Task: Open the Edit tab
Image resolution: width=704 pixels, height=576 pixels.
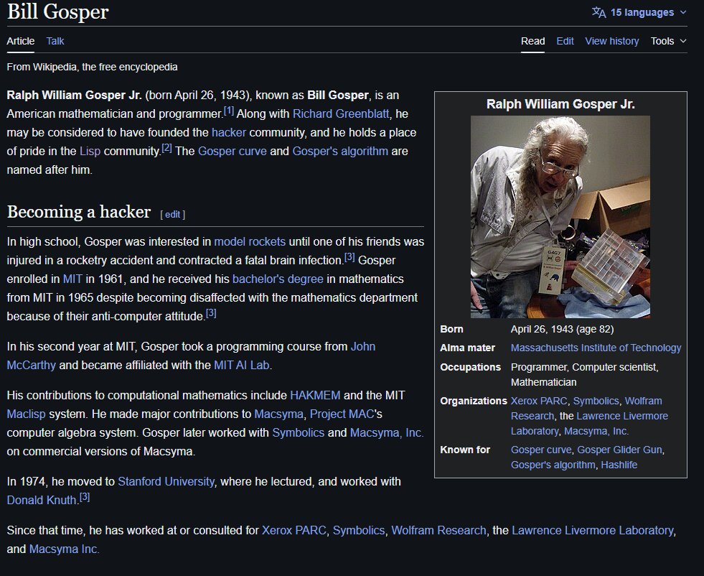Action: [x=565, y=41]
